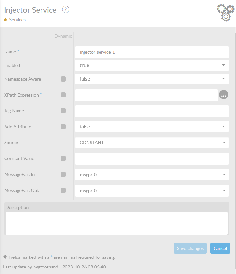The width and height of the screenshot is (236, 274).
Task: Focus the Description text area
Action: point(116,223)
